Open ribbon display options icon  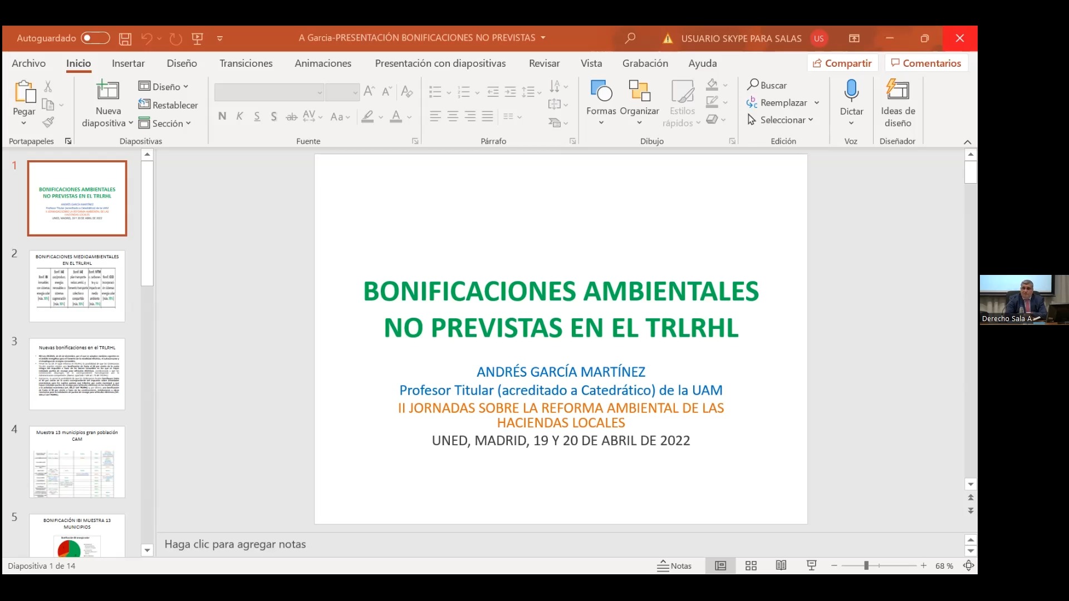[x=854, y=38]
